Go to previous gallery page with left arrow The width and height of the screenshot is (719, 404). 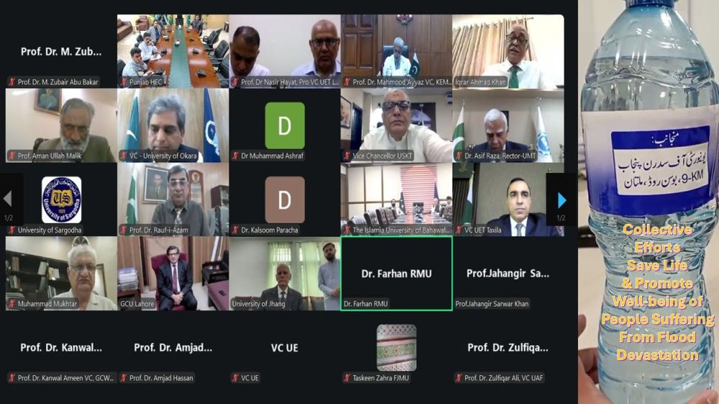[x=8, y=199]
